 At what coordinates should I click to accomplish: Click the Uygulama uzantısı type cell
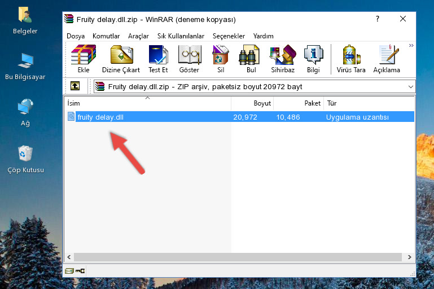coord(357,117)
